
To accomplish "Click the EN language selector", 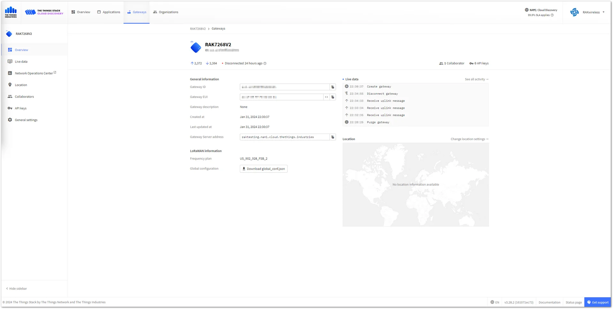I will [x=495, y=302].
